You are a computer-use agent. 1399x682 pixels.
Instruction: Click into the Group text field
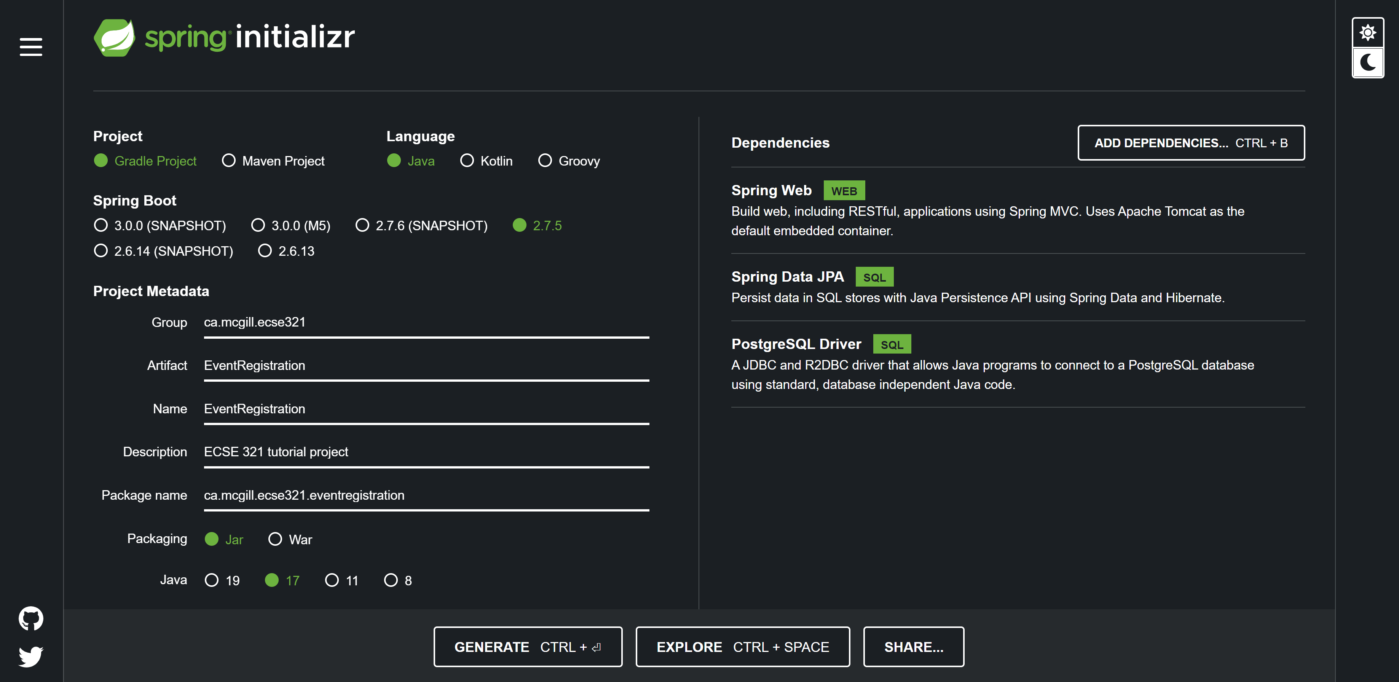(x=426, y=322)
